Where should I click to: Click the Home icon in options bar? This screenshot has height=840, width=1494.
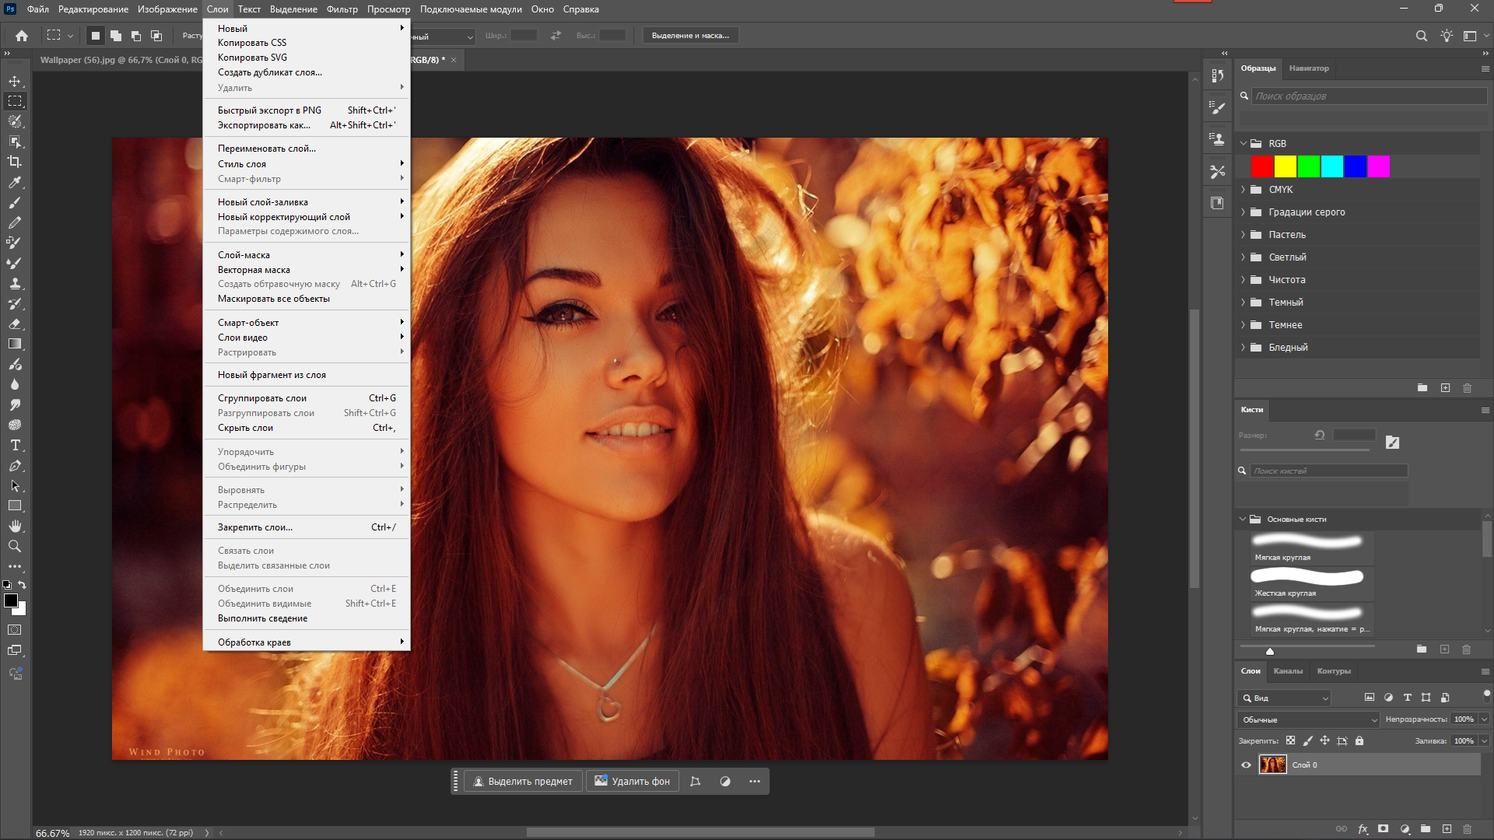click(22, 36)
